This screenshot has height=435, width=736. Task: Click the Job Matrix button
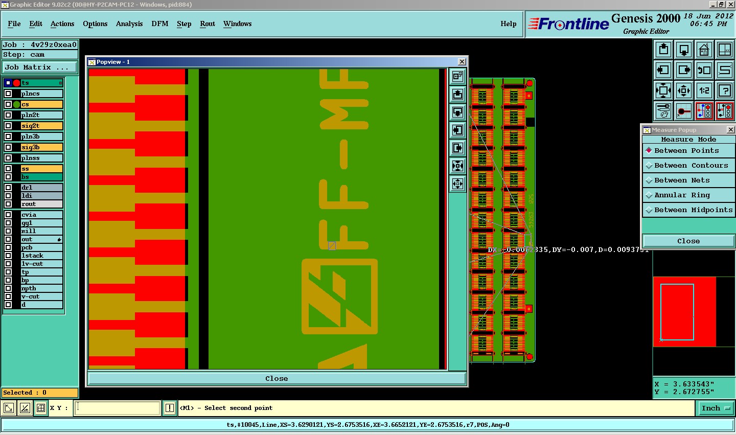tap(39, 67)
